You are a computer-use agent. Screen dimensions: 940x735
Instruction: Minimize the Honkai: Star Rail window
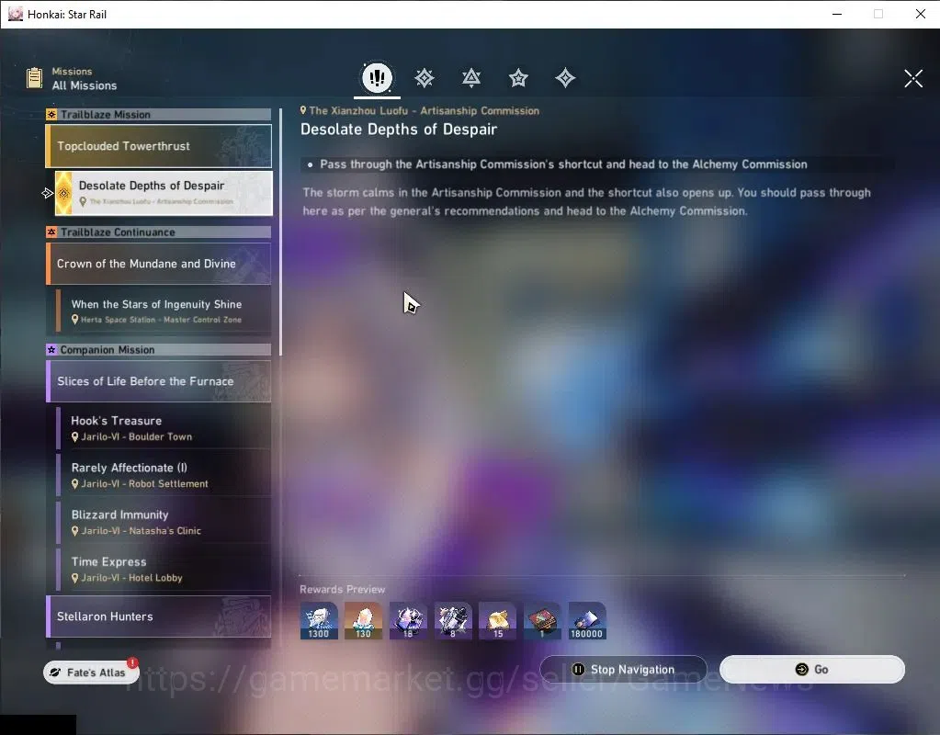coord(837,14)
